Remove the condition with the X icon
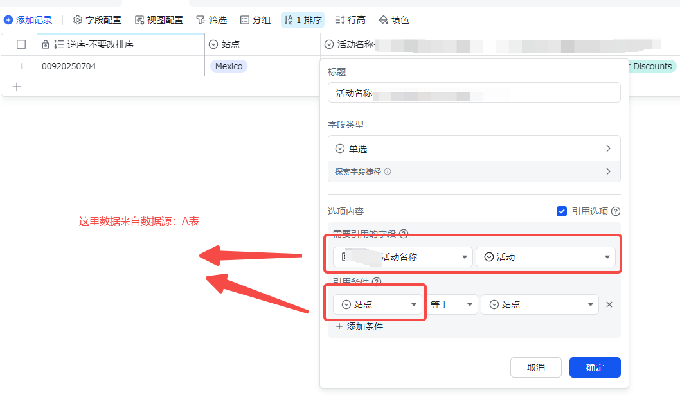The width and height of the screenshot is (680, 404). pos(609,304)
